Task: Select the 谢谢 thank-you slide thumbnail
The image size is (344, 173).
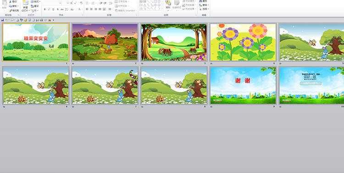Action: coord(243,85)
